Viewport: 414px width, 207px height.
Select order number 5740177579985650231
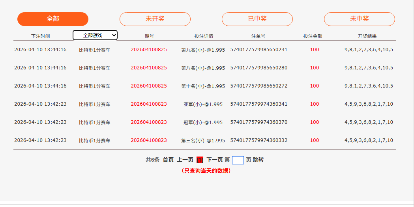coord(259,50)
